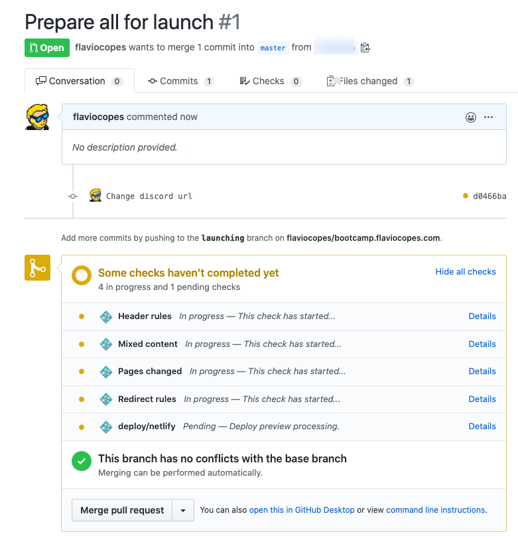Click the Netlify icon beside Mixed content
518x540 pixels.
click(x=105, y=344)
